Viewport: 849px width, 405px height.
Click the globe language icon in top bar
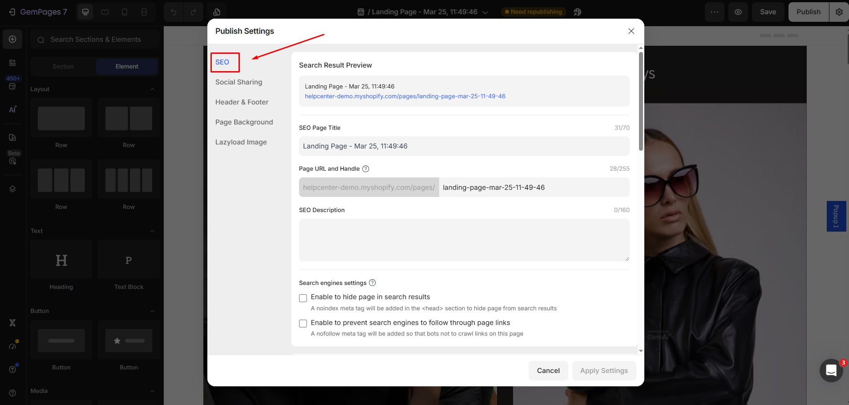(578, 12)
